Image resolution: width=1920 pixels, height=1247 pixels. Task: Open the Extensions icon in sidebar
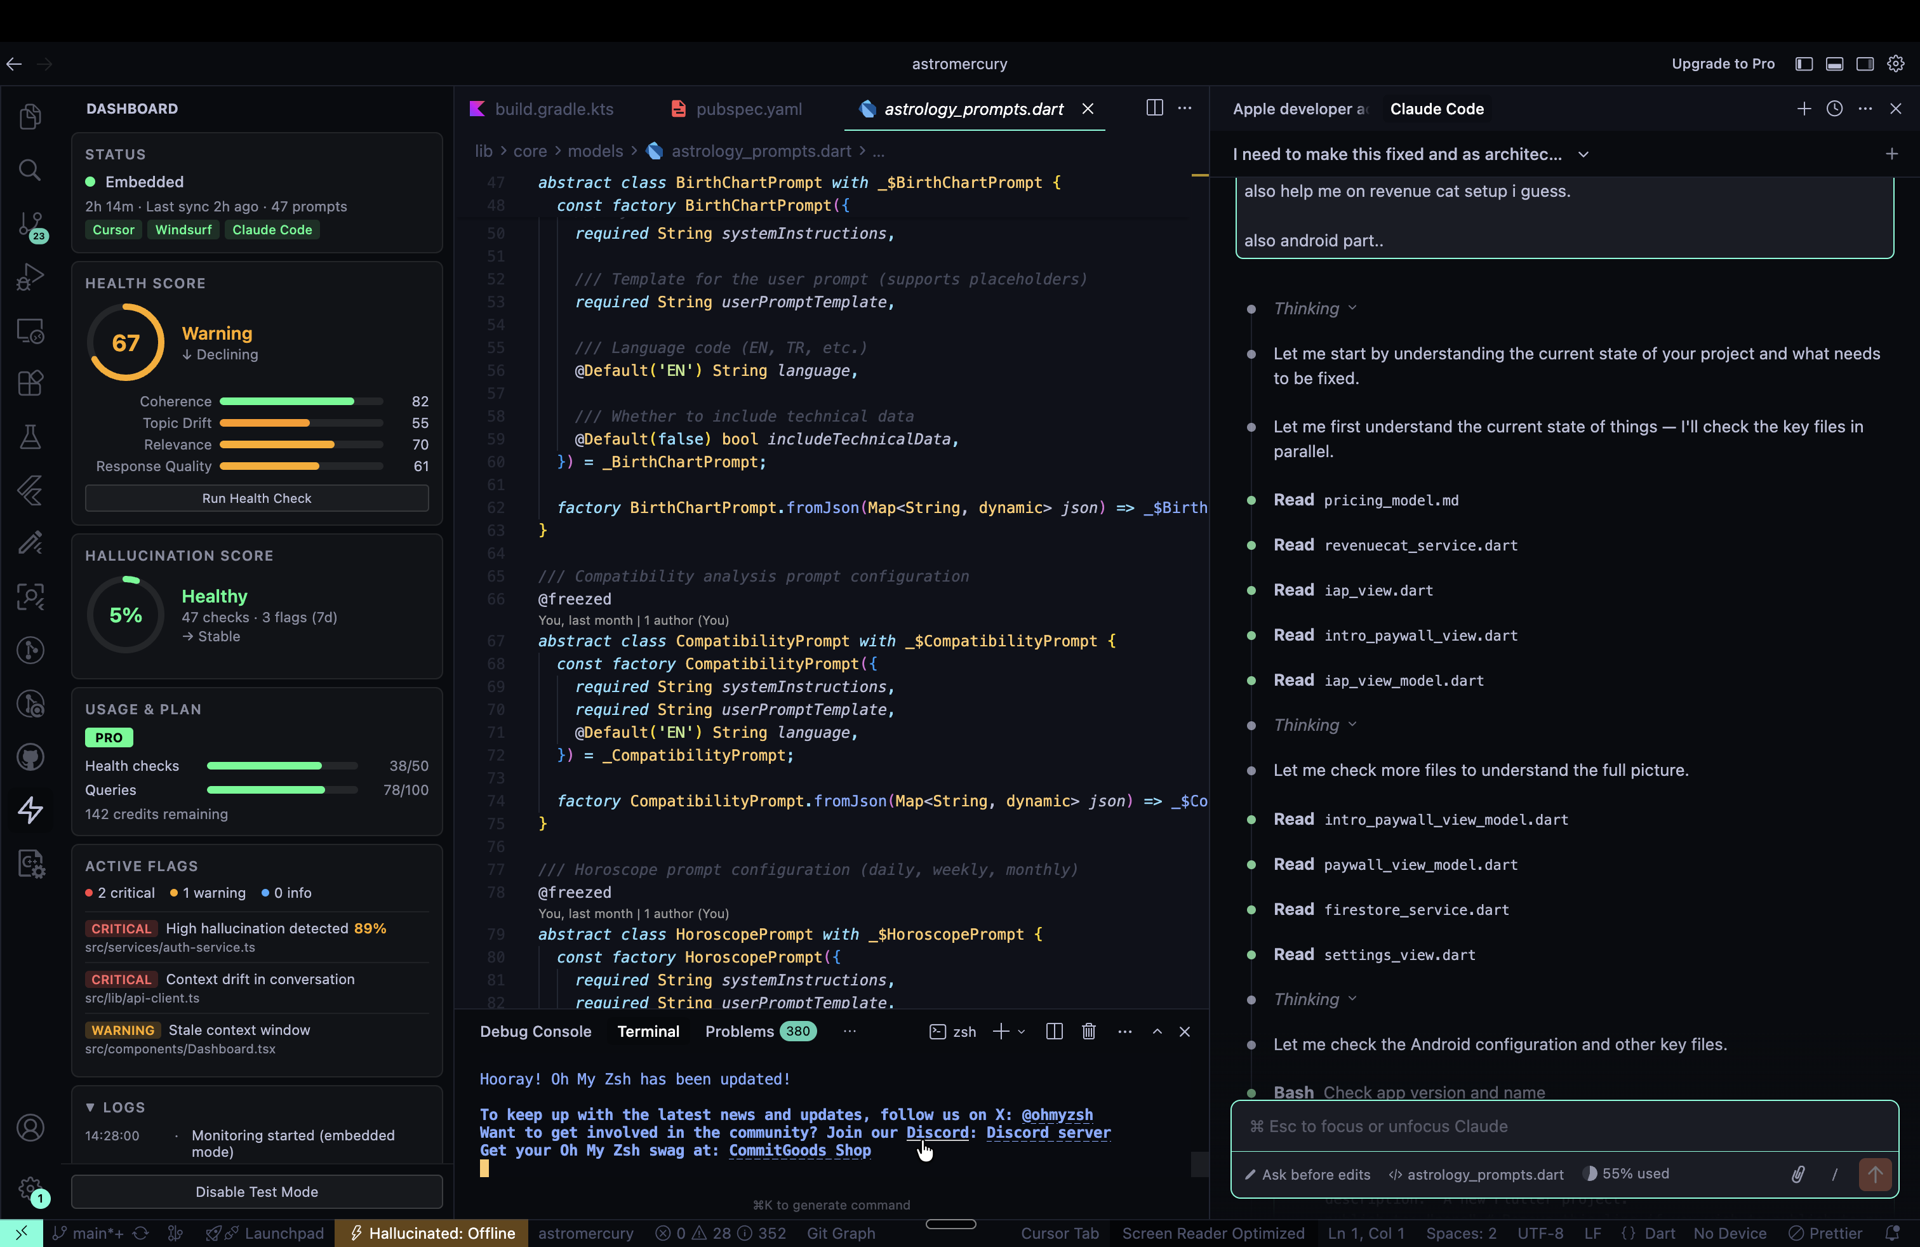click(x=30, y=383)
